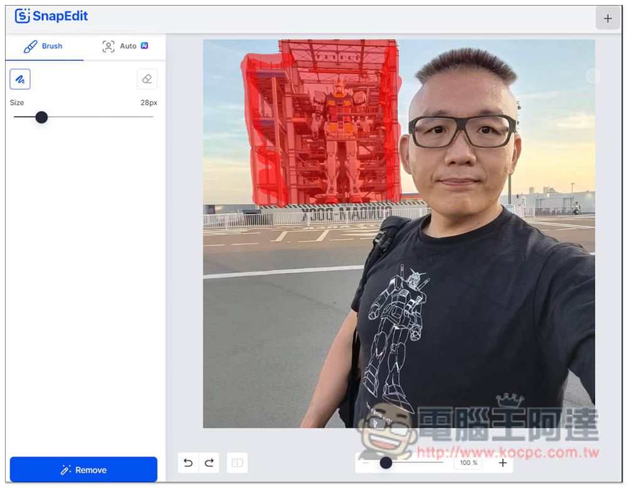
Task: Select the brush draw tool icon
Action: (x=20, y=79)
